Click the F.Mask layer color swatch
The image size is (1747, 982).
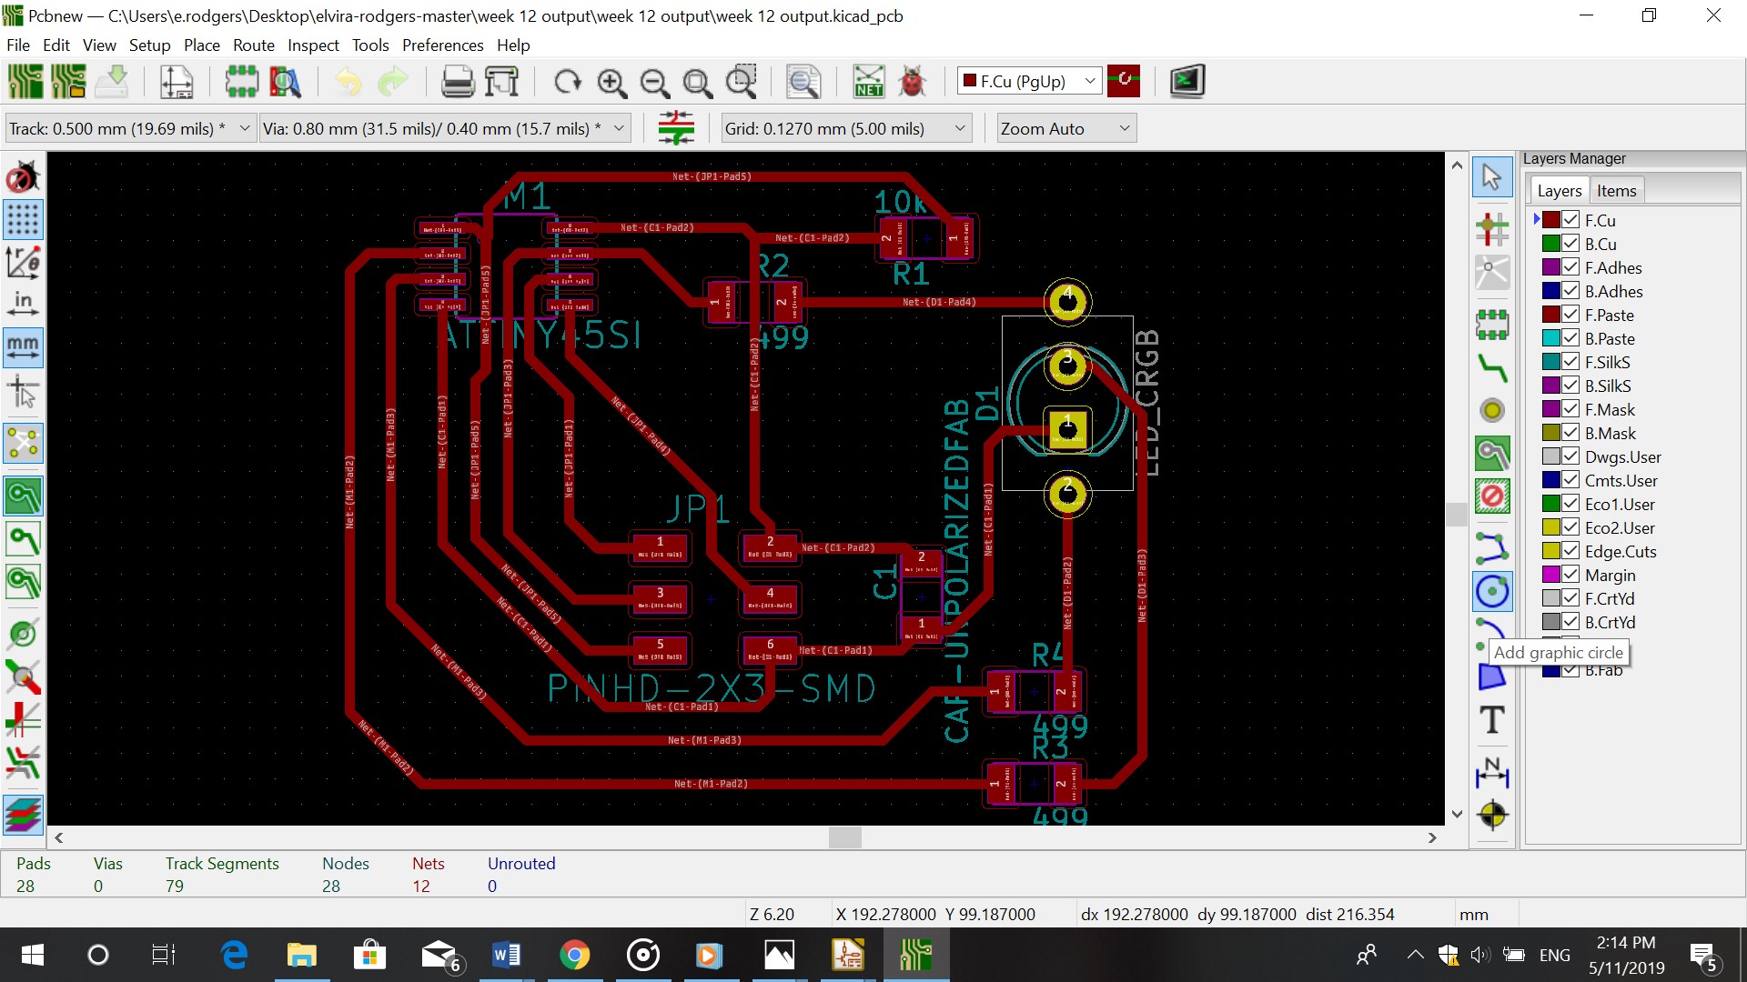coord(1551,409)
